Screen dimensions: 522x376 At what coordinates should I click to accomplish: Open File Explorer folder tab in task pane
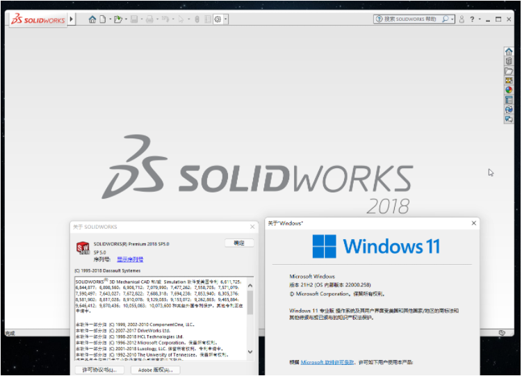tap(509, 71)
